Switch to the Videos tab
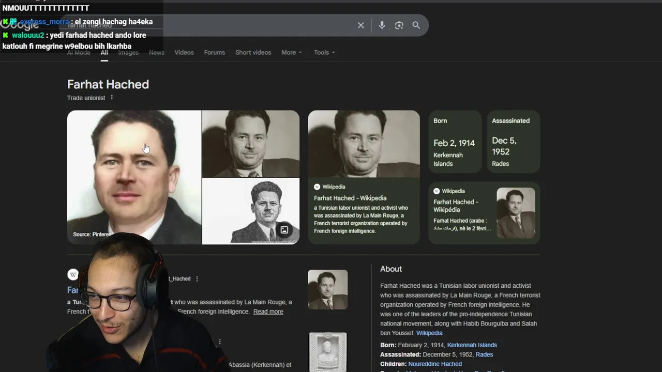This screenshot has height=372, width=662. click(x=184, y=52)
